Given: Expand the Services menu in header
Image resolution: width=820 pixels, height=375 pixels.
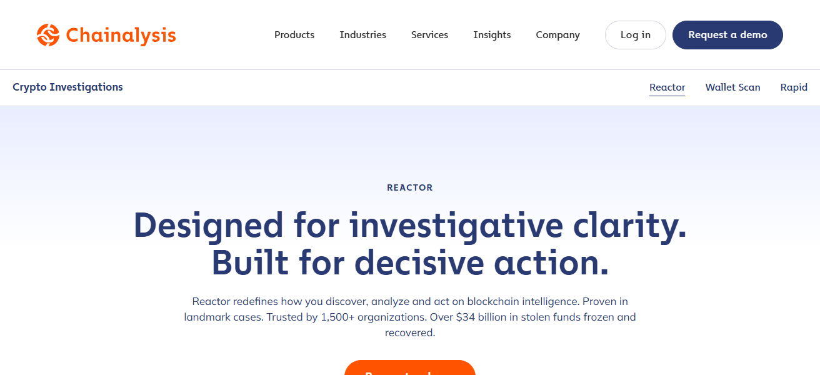Looking at the screenshot, I should (429, 35).
